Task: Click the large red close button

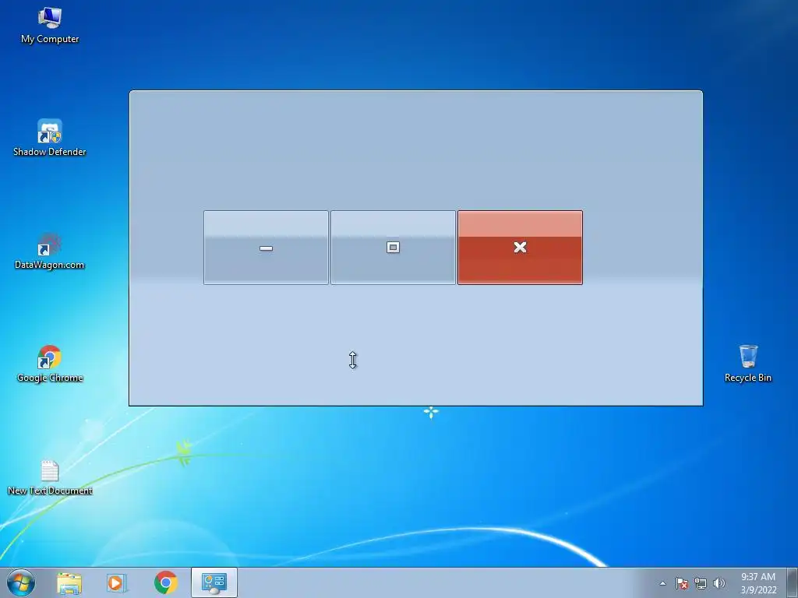Action: coord(520,248)
